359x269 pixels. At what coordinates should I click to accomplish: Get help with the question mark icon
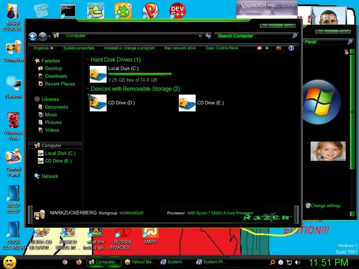coord(291,48)
